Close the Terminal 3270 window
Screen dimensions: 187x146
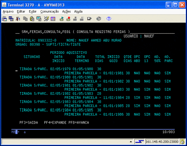click(182, 5)
